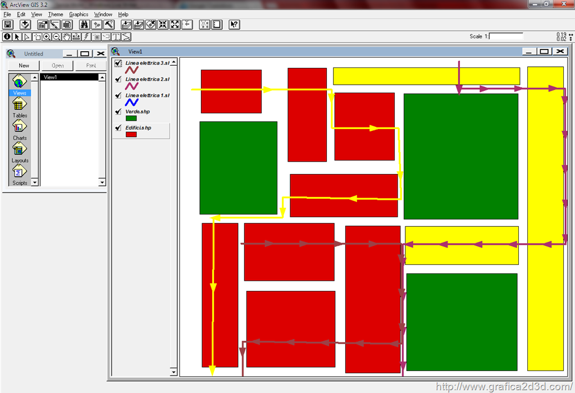The width and height of the screenshot is (575, 393).
Task: Click the Scale input field
Action: (506, 36)
